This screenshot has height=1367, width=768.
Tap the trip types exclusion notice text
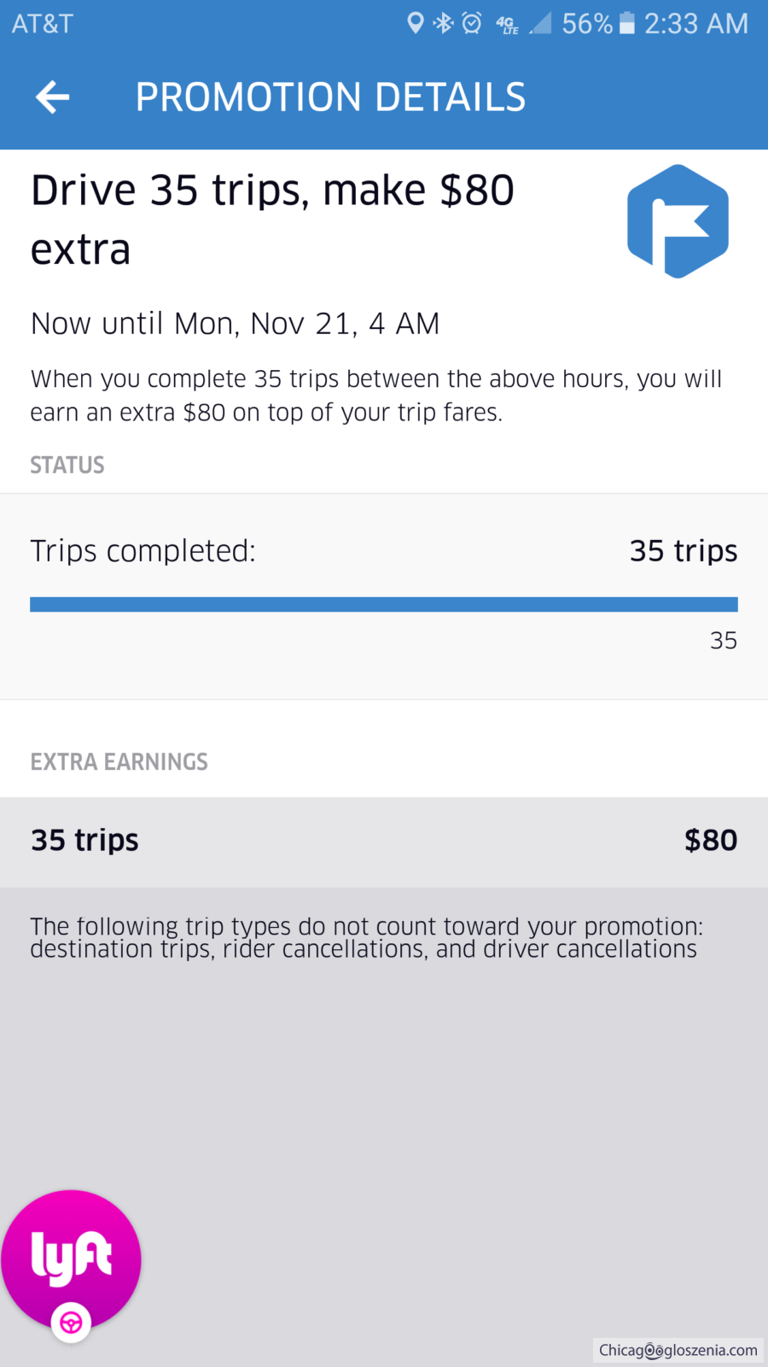click(366, 938)
